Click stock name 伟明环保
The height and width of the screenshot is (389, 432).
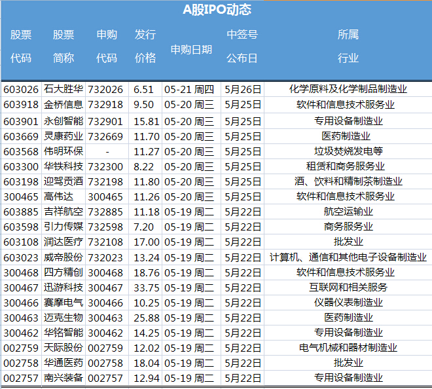coord(63,151)
